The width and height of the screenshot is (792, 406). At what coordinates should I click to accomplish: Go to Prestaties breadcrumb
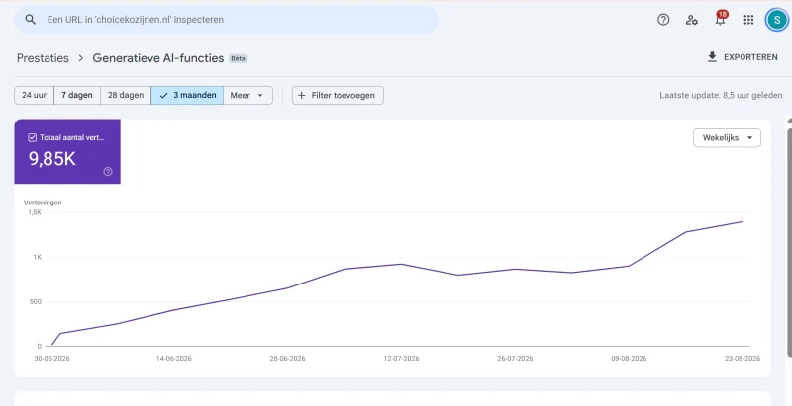43,58
